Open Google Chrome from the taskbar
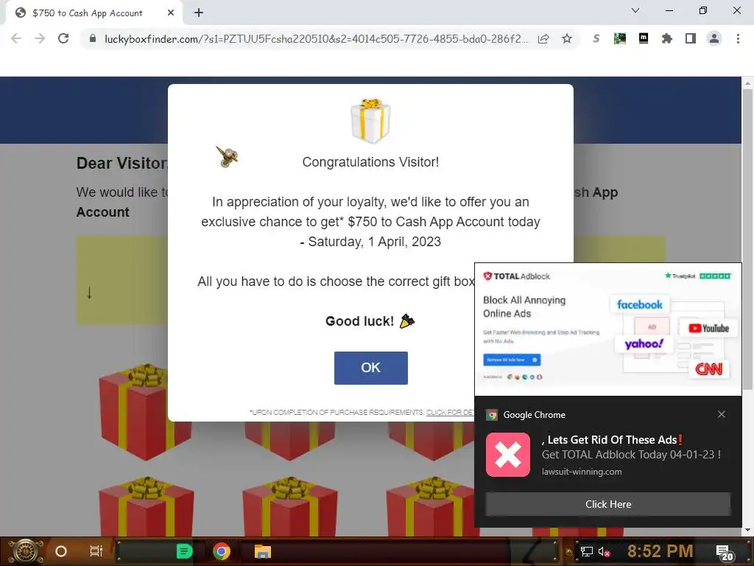 click(222, 551)
